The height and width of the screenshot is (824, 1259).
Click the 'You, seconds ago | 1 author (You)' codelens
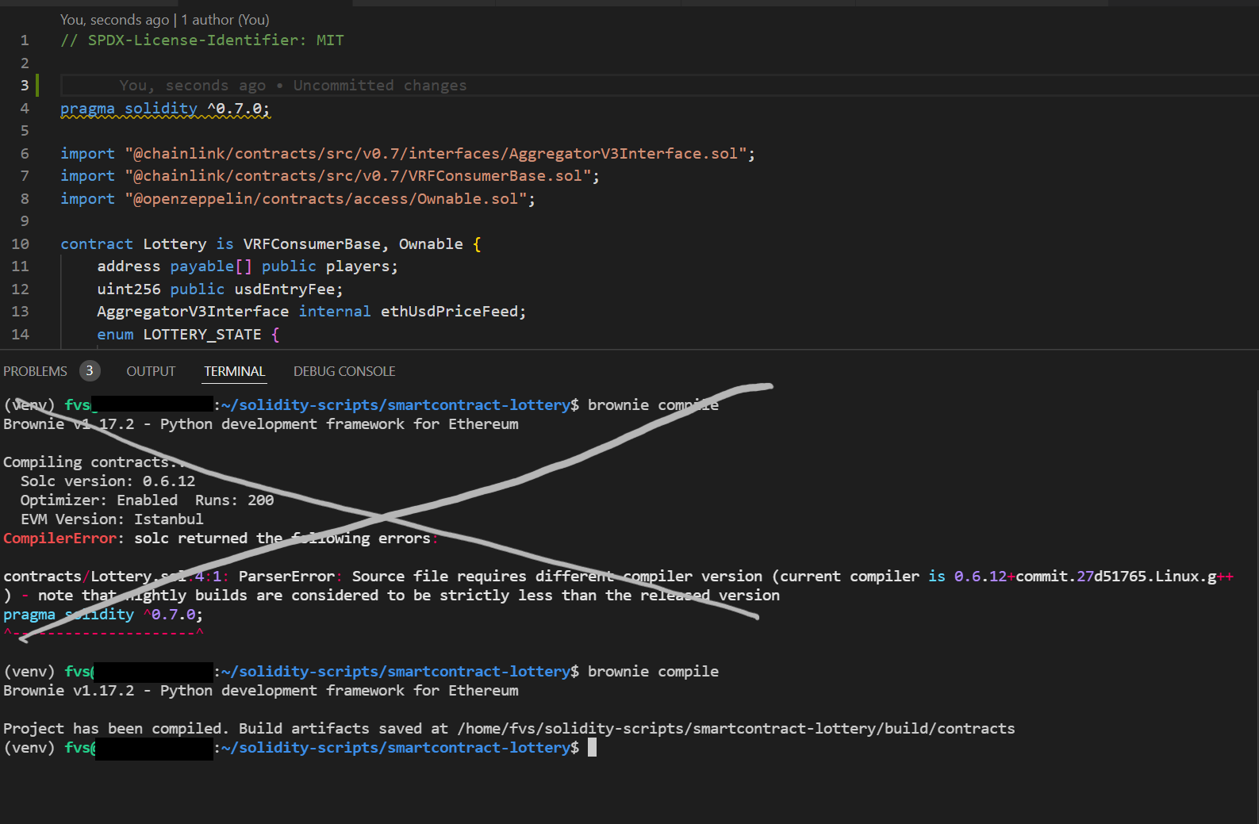165,20
